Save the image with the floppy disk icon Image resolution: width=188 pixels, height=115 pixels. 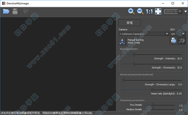click(x=15, y=12)
